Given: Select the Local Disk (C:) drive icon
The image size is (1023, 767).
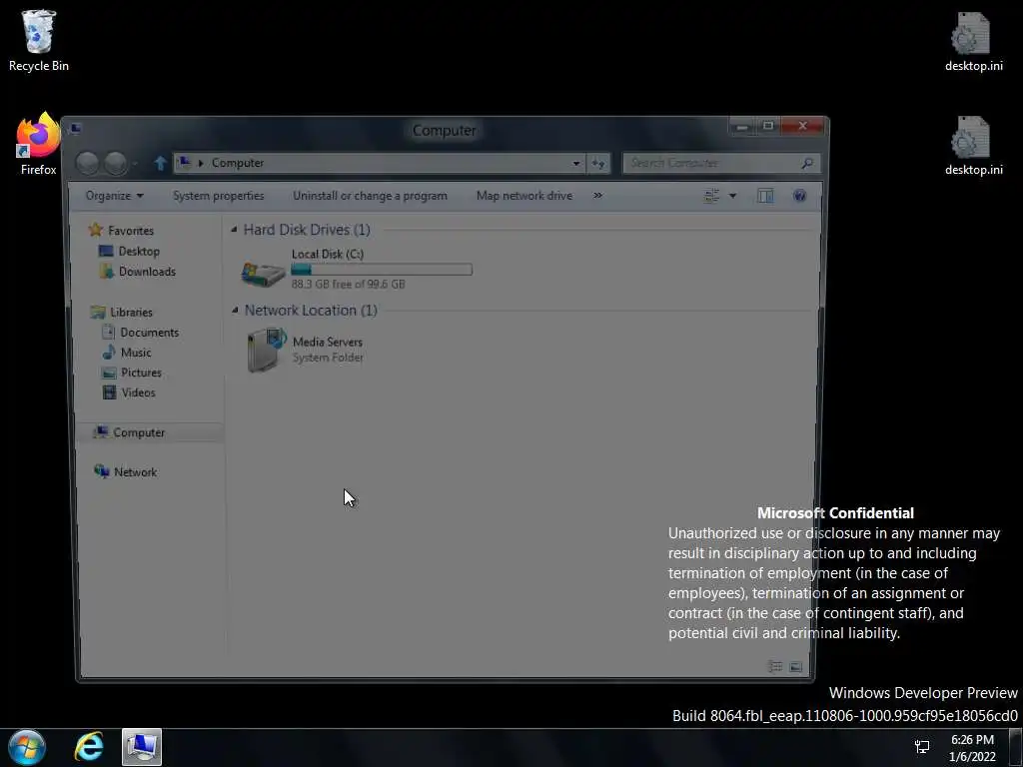Looking at the screenshot, I should pyautogui.click(x=263, y=274).
